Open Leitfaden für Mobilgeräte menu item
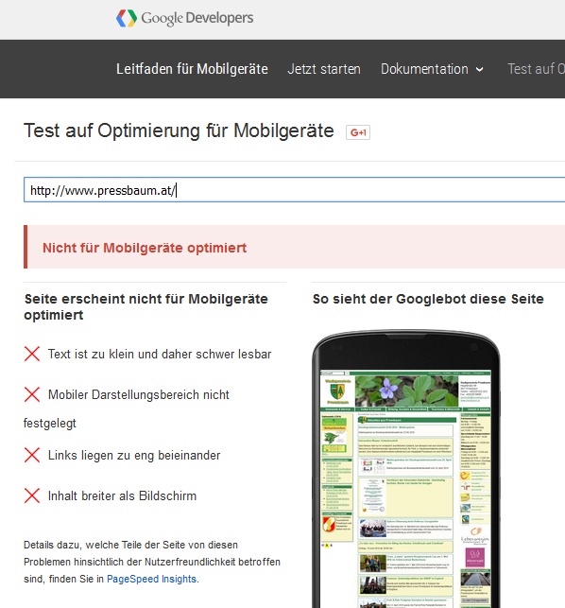This screenshot has width=565, height=608. [x=192, y=69]
